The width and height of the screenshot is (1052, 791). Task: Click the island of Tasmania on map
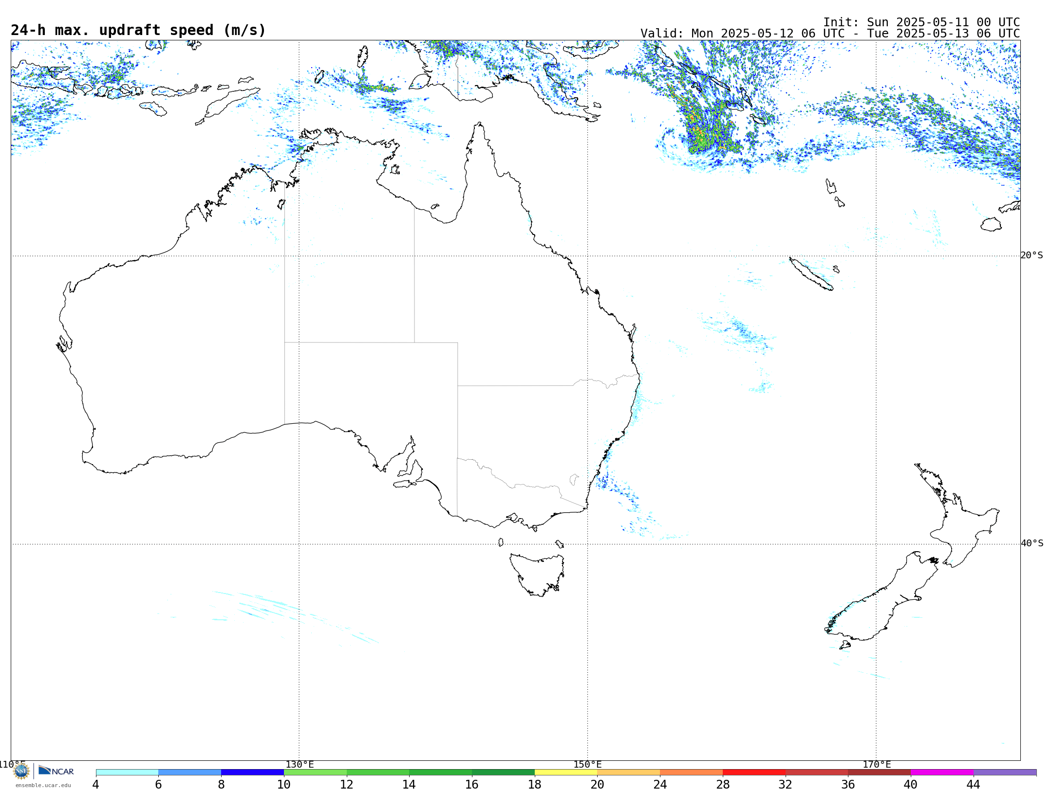click(538, 574)
